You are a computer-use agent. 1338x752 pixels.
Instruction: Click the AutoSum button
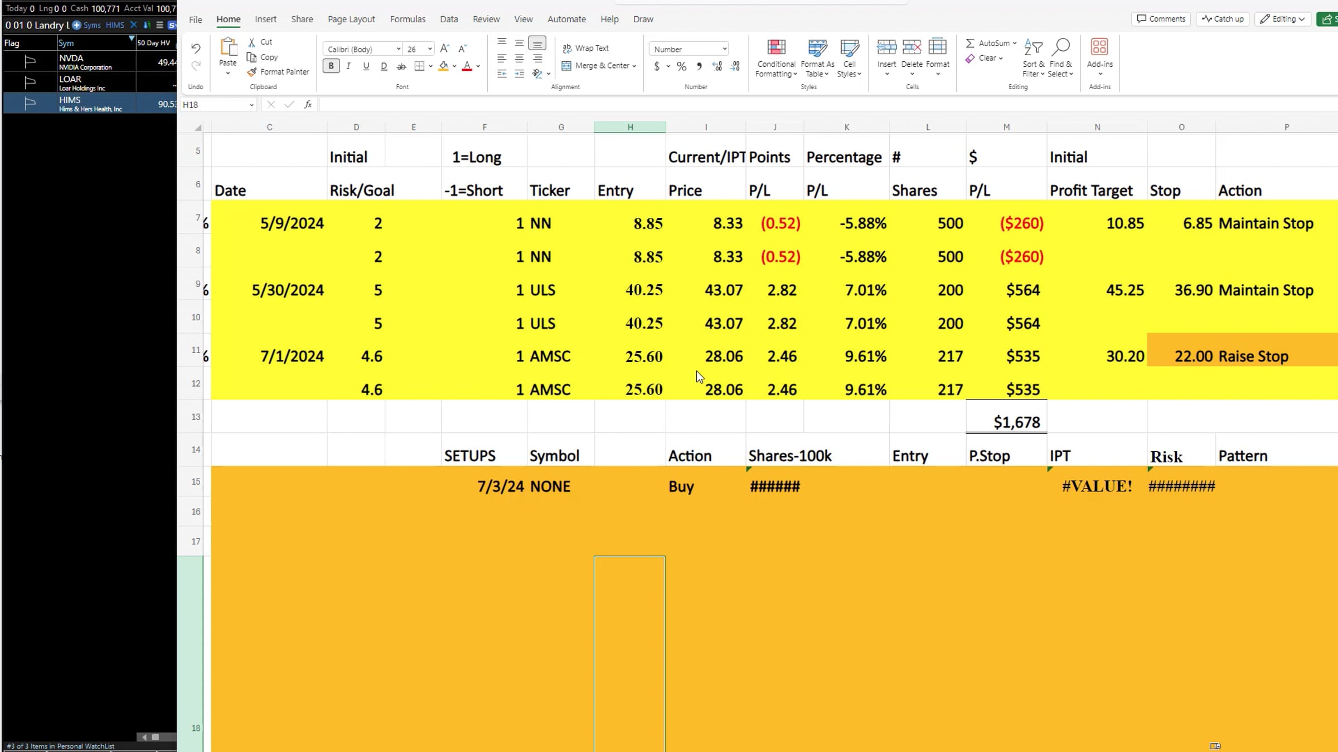click(991, 43)
